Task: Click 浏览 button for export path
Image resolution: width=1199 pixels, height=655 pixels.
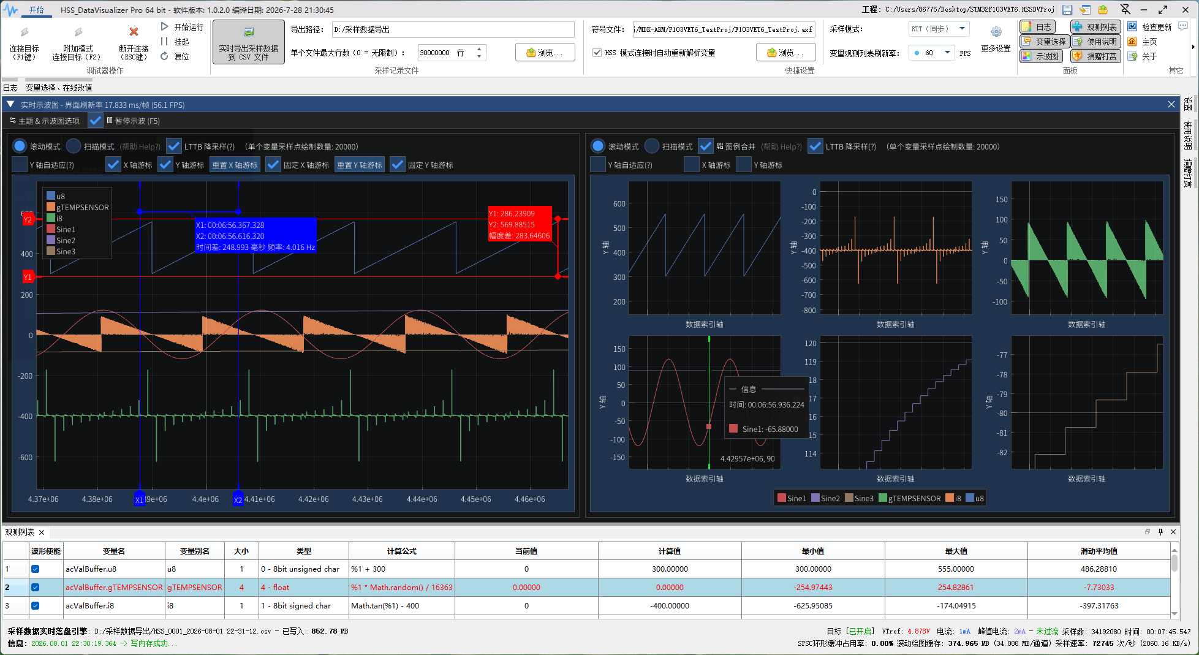Action: click(545, 53)
